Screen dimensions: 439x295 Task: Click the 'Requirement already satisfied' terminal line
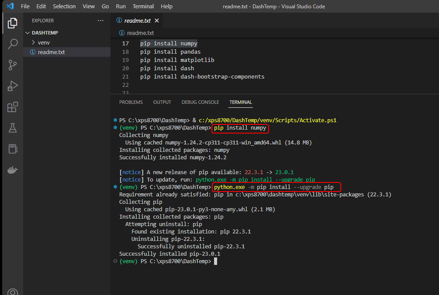(x=255, y=195)
